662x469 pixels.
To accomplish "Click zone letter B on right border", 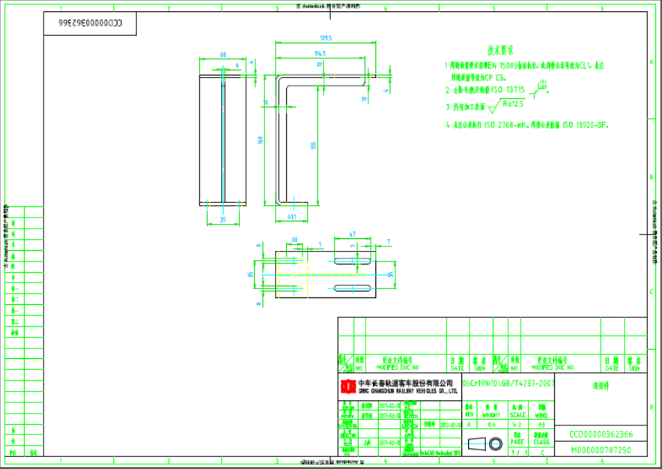I will pos(651,177).
